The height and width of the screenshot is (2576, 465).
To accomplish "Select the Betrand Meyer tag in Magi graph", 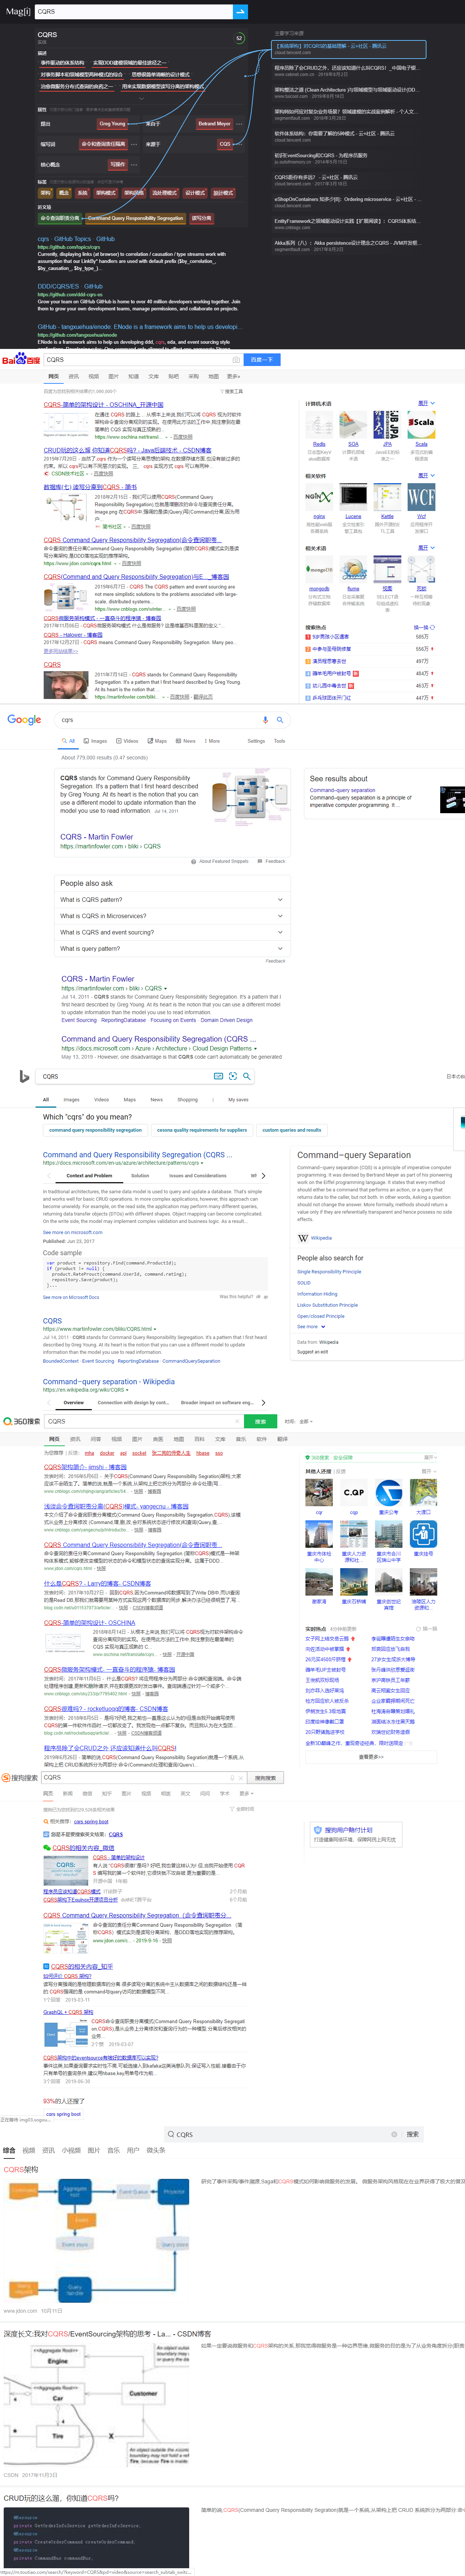I will click(x=214, y=124).
